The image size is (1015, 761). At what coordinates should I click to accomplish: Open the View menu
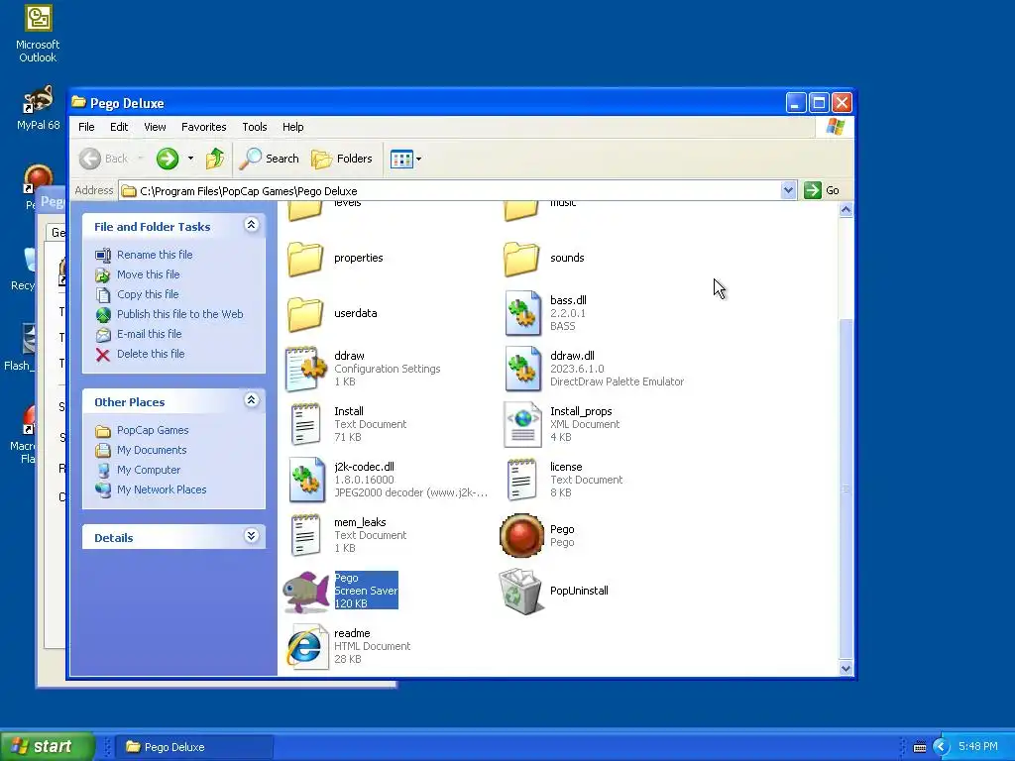pyautogui.click(x=155, y=127)
